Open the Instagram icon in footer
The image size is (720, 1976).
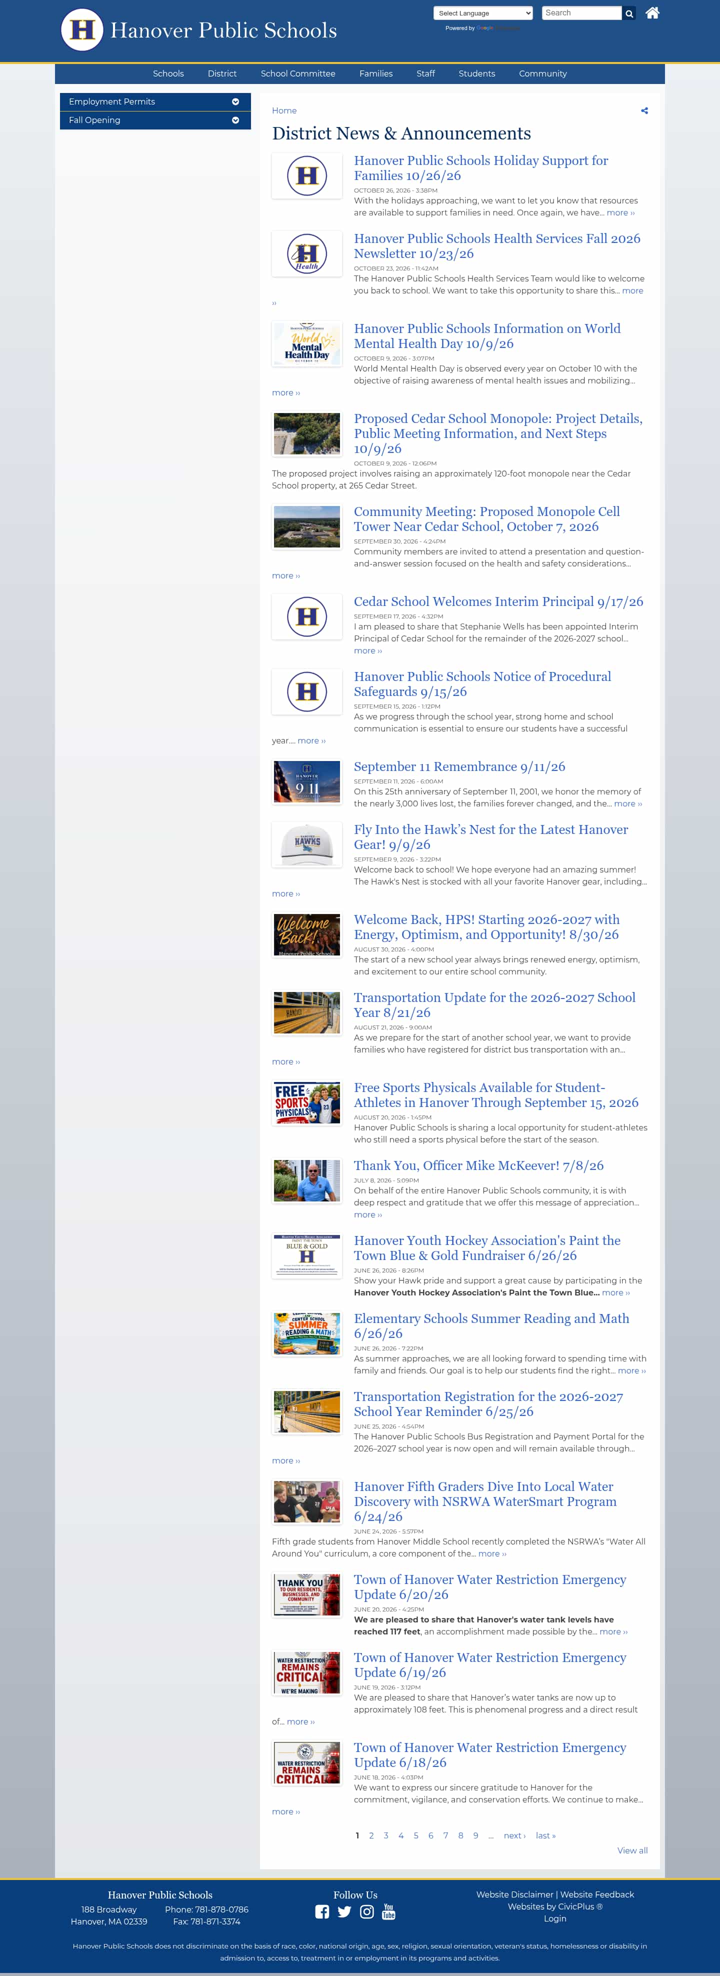coord(366,1911)
